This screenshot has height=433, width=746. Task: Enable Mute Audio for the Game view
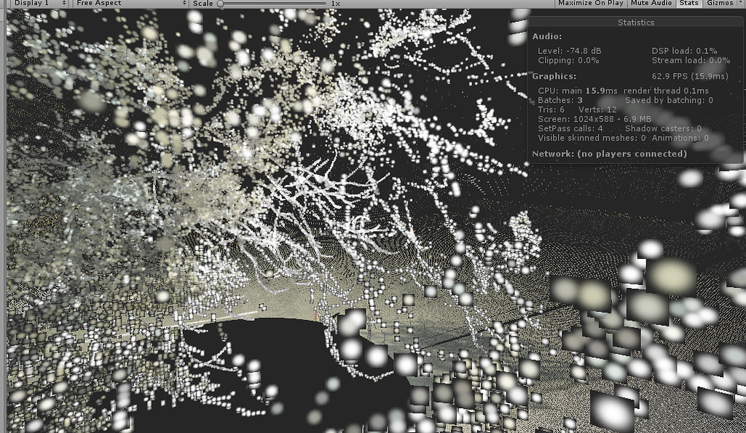click(x=651, y=3)
